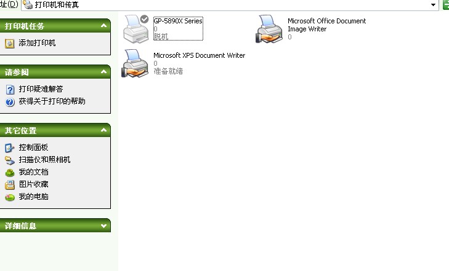This screenshot has width=449, height=271.
Task: Click the 请参阅 header title
Action: coord(17,73)
